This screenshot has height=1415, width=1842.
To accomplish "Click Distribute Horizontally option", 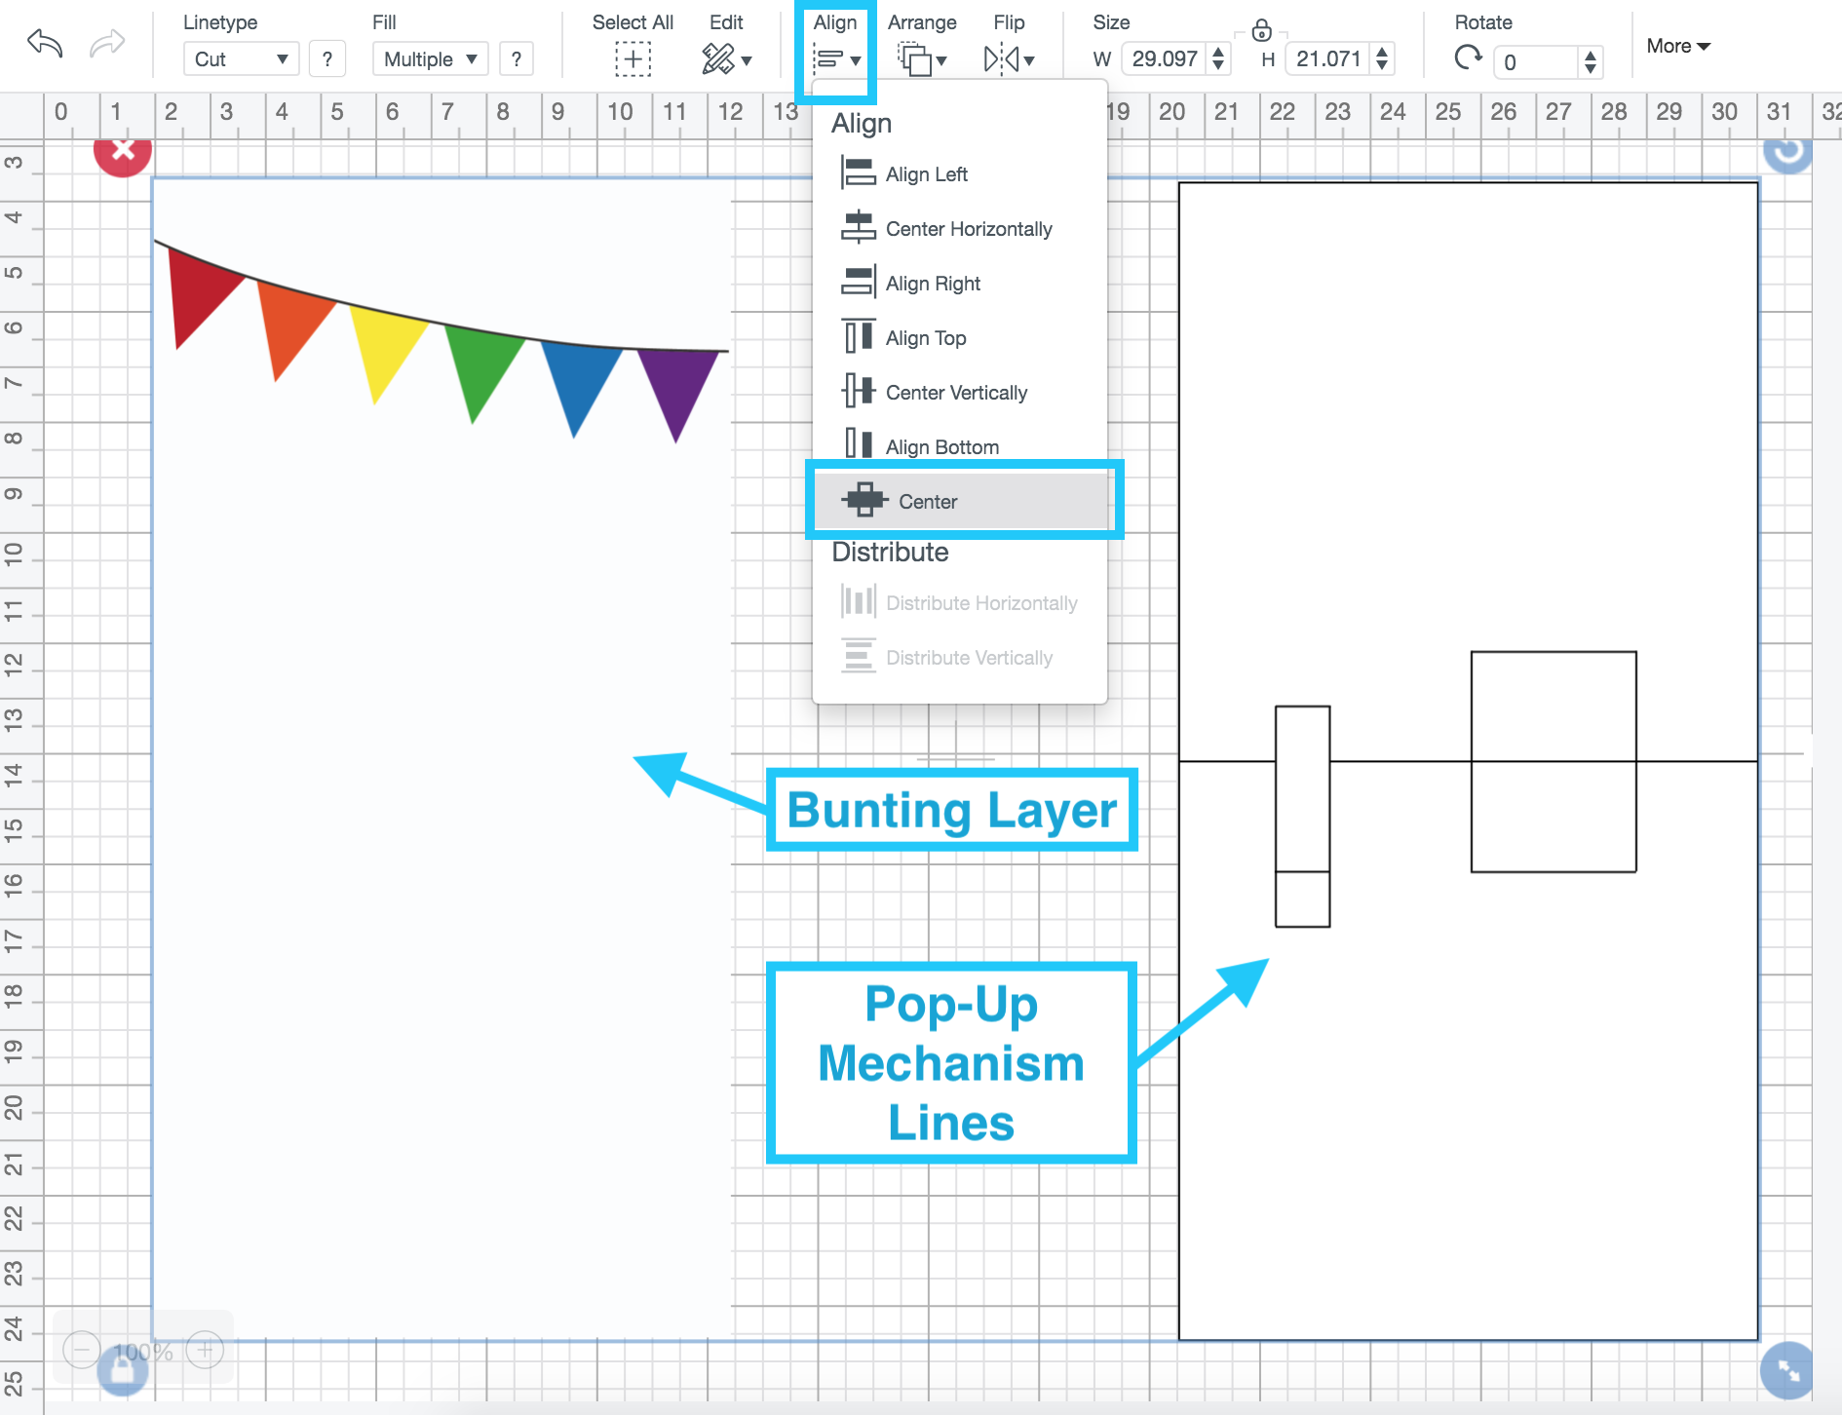I will [960, 603].
